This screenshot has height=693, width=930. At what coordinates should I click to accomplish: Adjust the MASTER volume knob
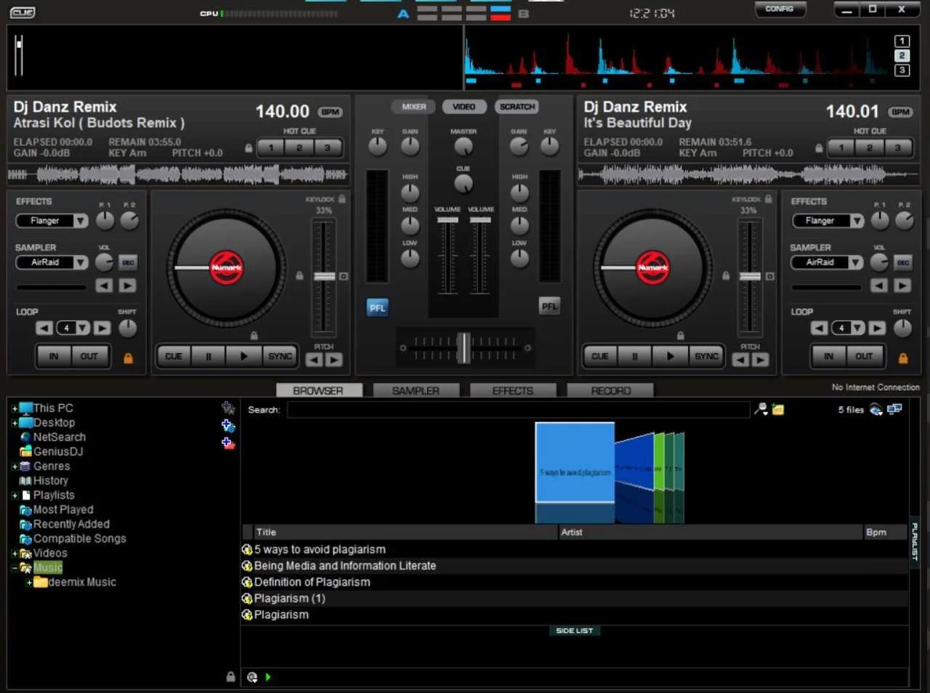coord(463,147)
